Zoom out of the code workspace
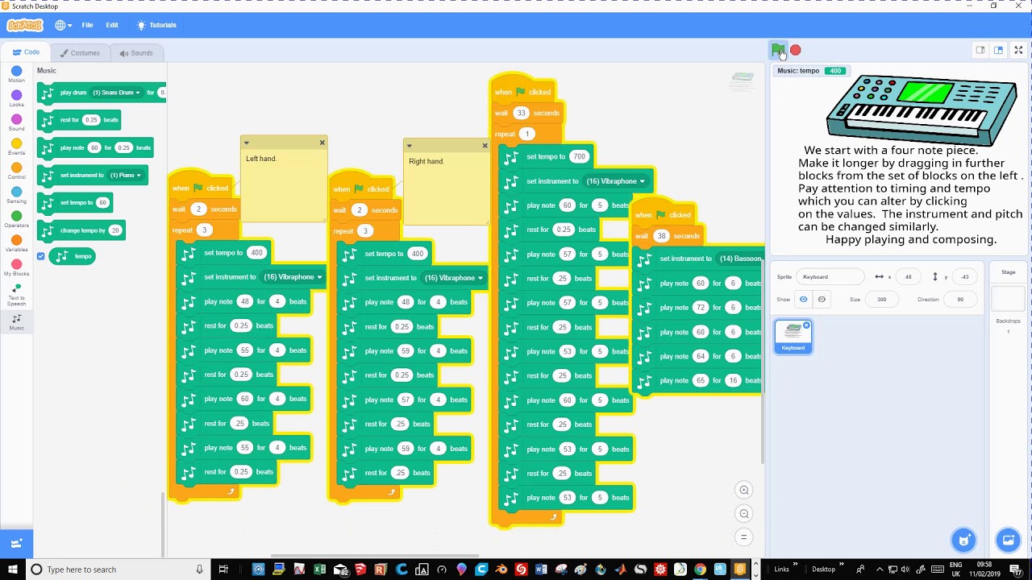This screenshot has width=1032, height=580. [x=744, y=514]
